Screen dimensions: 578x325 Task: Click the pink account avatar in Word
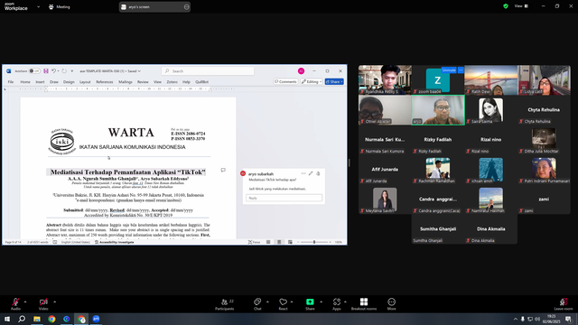click(x=301, y=70)
